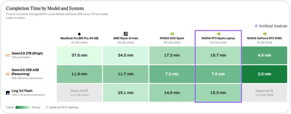Click the Faster to Slower gradient legend
This screenshot has width=291, height=114.
point(23,107)
